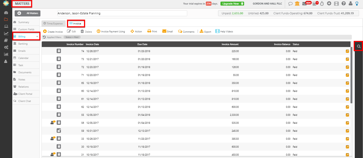Viewport: 363px width, 158px height.
Task: Open invoice 74 using its orange arrow icon
Action: (347, 51)
